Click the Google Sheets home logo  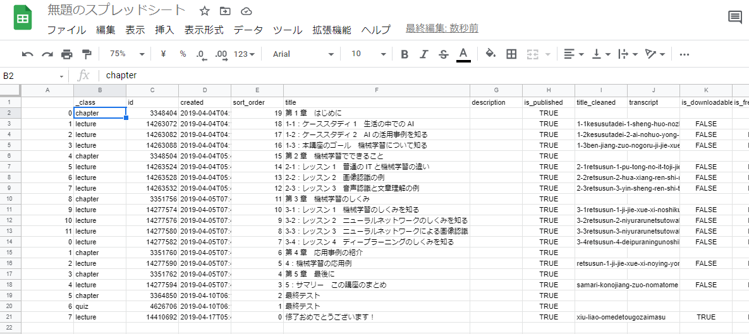(x=22, y=19)
